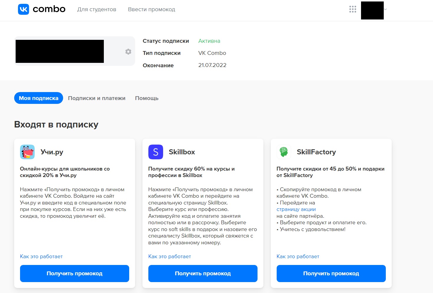
Task: Open the Помощь tab
Action: click(147, 98)
